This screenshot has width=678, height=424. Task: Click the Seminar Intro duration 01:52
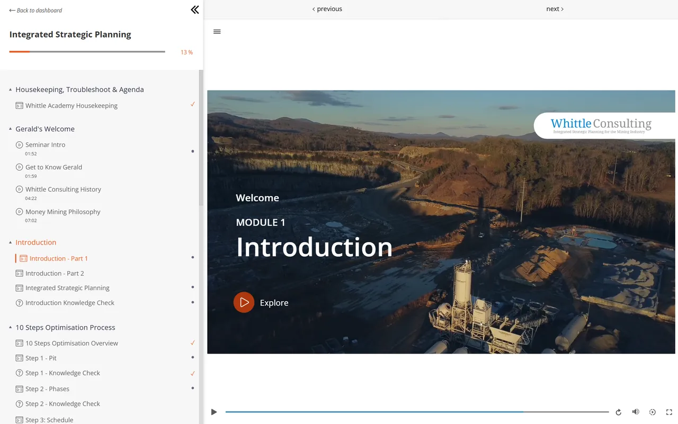pos(31,154)
